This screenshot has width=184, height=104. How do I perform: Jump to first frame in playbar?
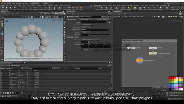pos(3,93)
